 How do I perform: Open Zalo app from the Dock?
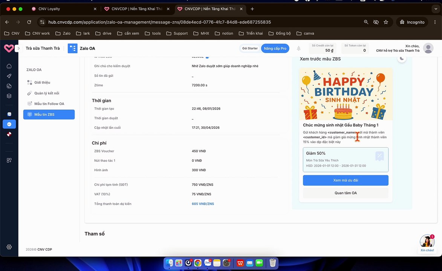[208, 263]
